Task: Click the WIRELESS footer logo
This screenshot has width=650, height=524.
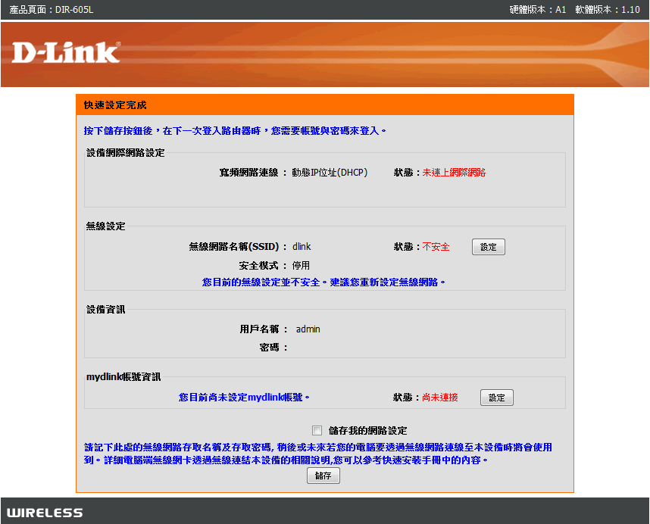Action: 45,513
